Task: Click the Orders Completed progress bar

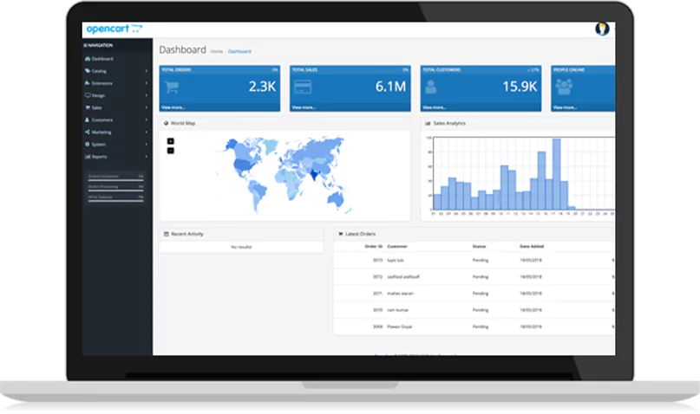Action: [115, 178]
